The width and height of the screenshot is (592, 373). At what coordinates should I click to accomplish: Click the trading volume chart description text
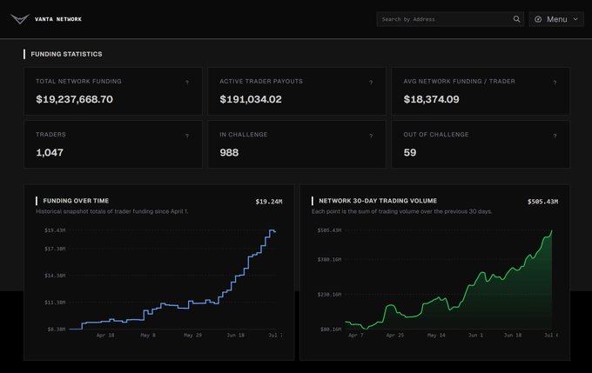pyautogui.click(x=401, y=211)
